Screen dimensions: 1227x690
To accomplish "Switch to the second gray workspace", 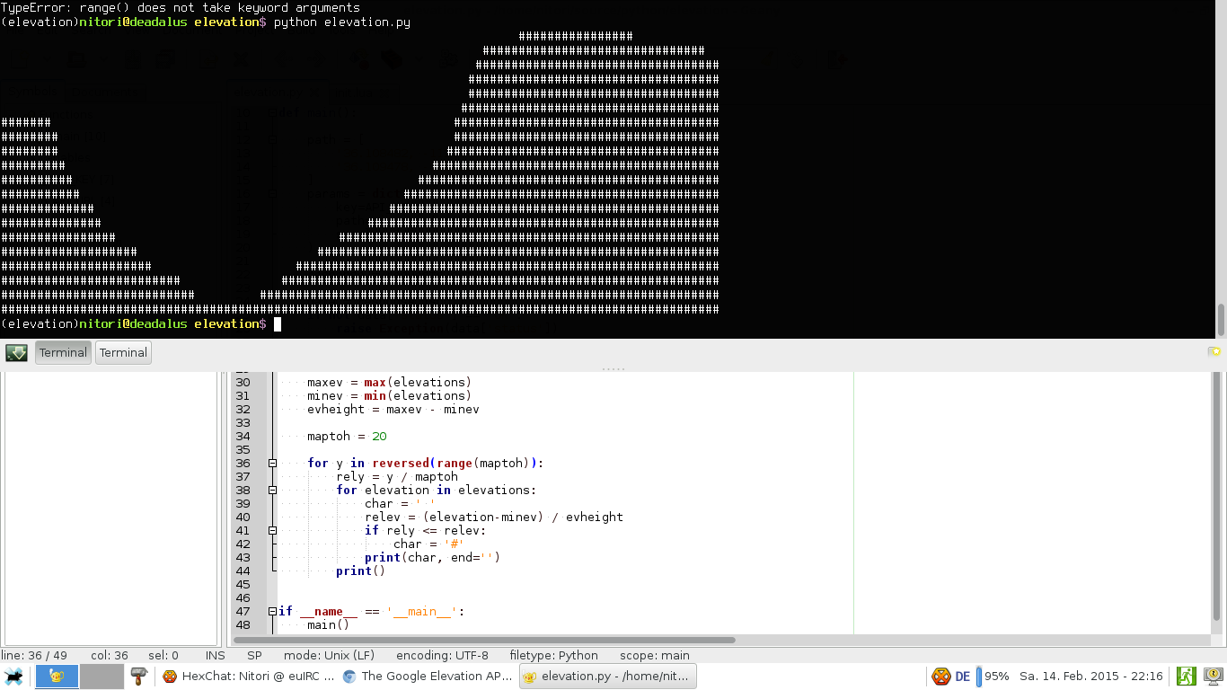I will [x=102, y=677].
